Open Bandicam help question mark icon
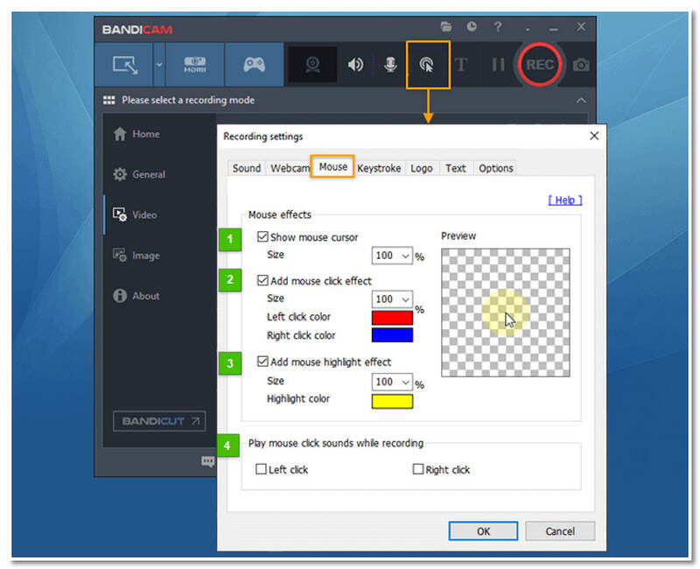Image resolution: width=700 pixels, height=569 pixels. 498,27
